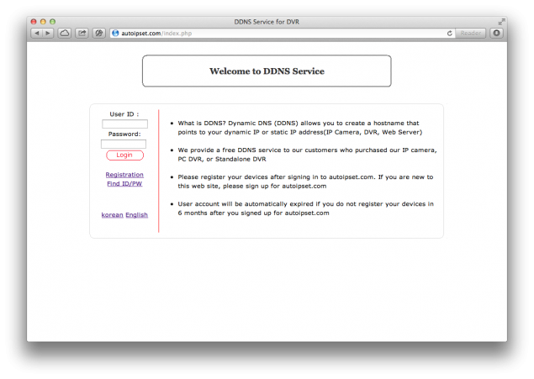Screen dimensions: 534x379
Task: Click the Reader button
Action: [x=471, y=33]
